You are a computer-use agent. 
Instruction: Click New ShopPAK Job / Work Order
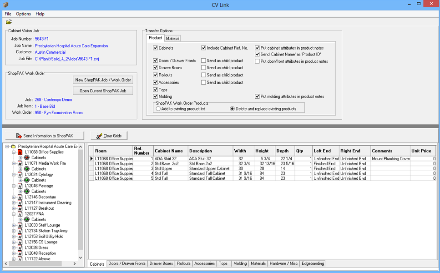103,80
